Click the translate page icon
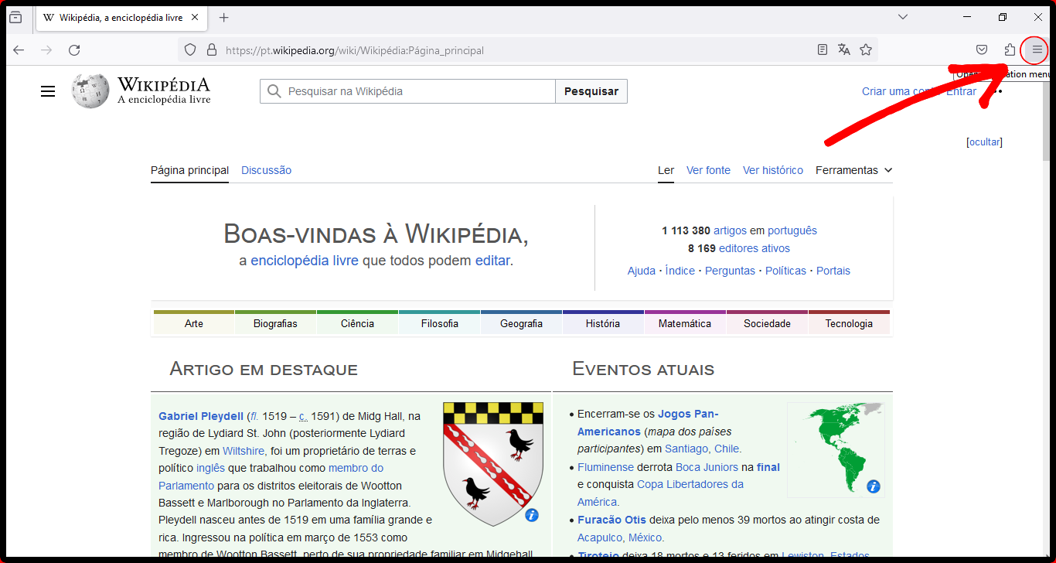Screen dimensions: 1056x563 (x=844, y=50)
